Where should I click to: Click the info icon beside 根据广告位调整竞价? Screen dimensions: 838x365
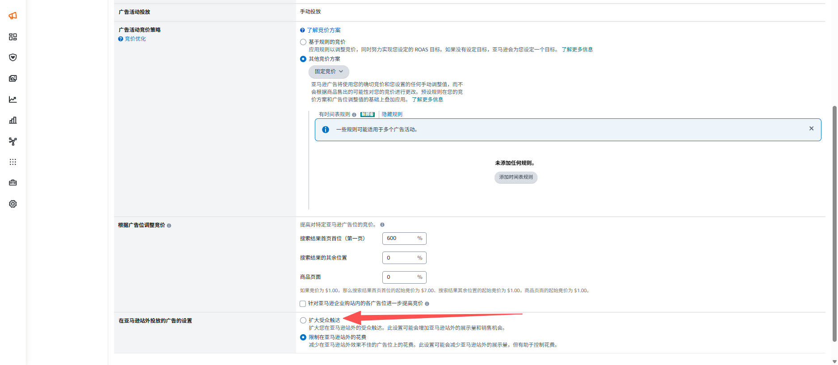tap(169, 226)
